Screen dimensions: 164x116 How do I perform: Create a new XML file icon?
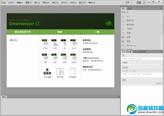55,57
